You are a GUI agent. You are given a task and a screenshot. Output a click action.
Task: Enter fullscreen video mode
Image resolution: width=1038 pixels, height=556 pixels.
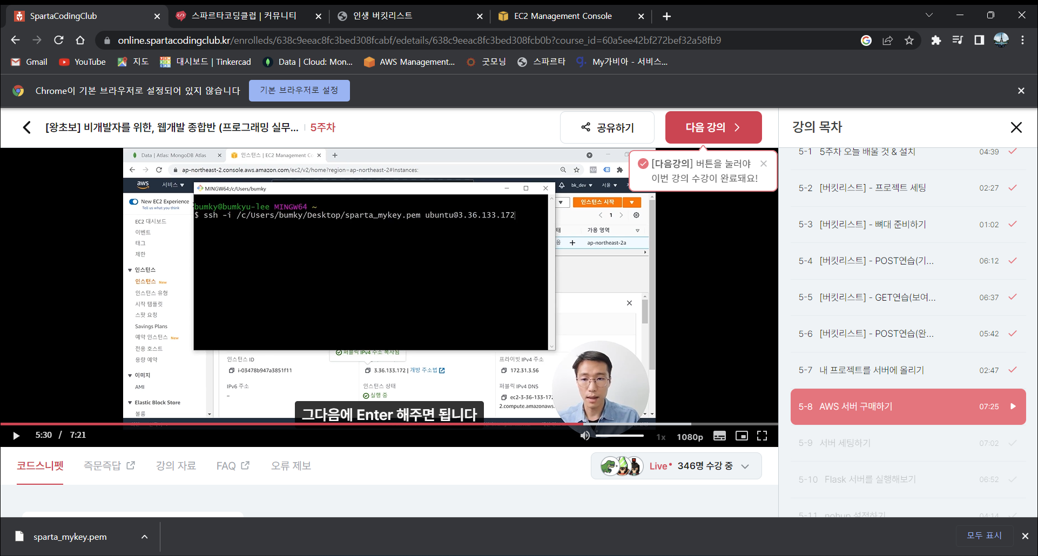click(x=762, y=436)
